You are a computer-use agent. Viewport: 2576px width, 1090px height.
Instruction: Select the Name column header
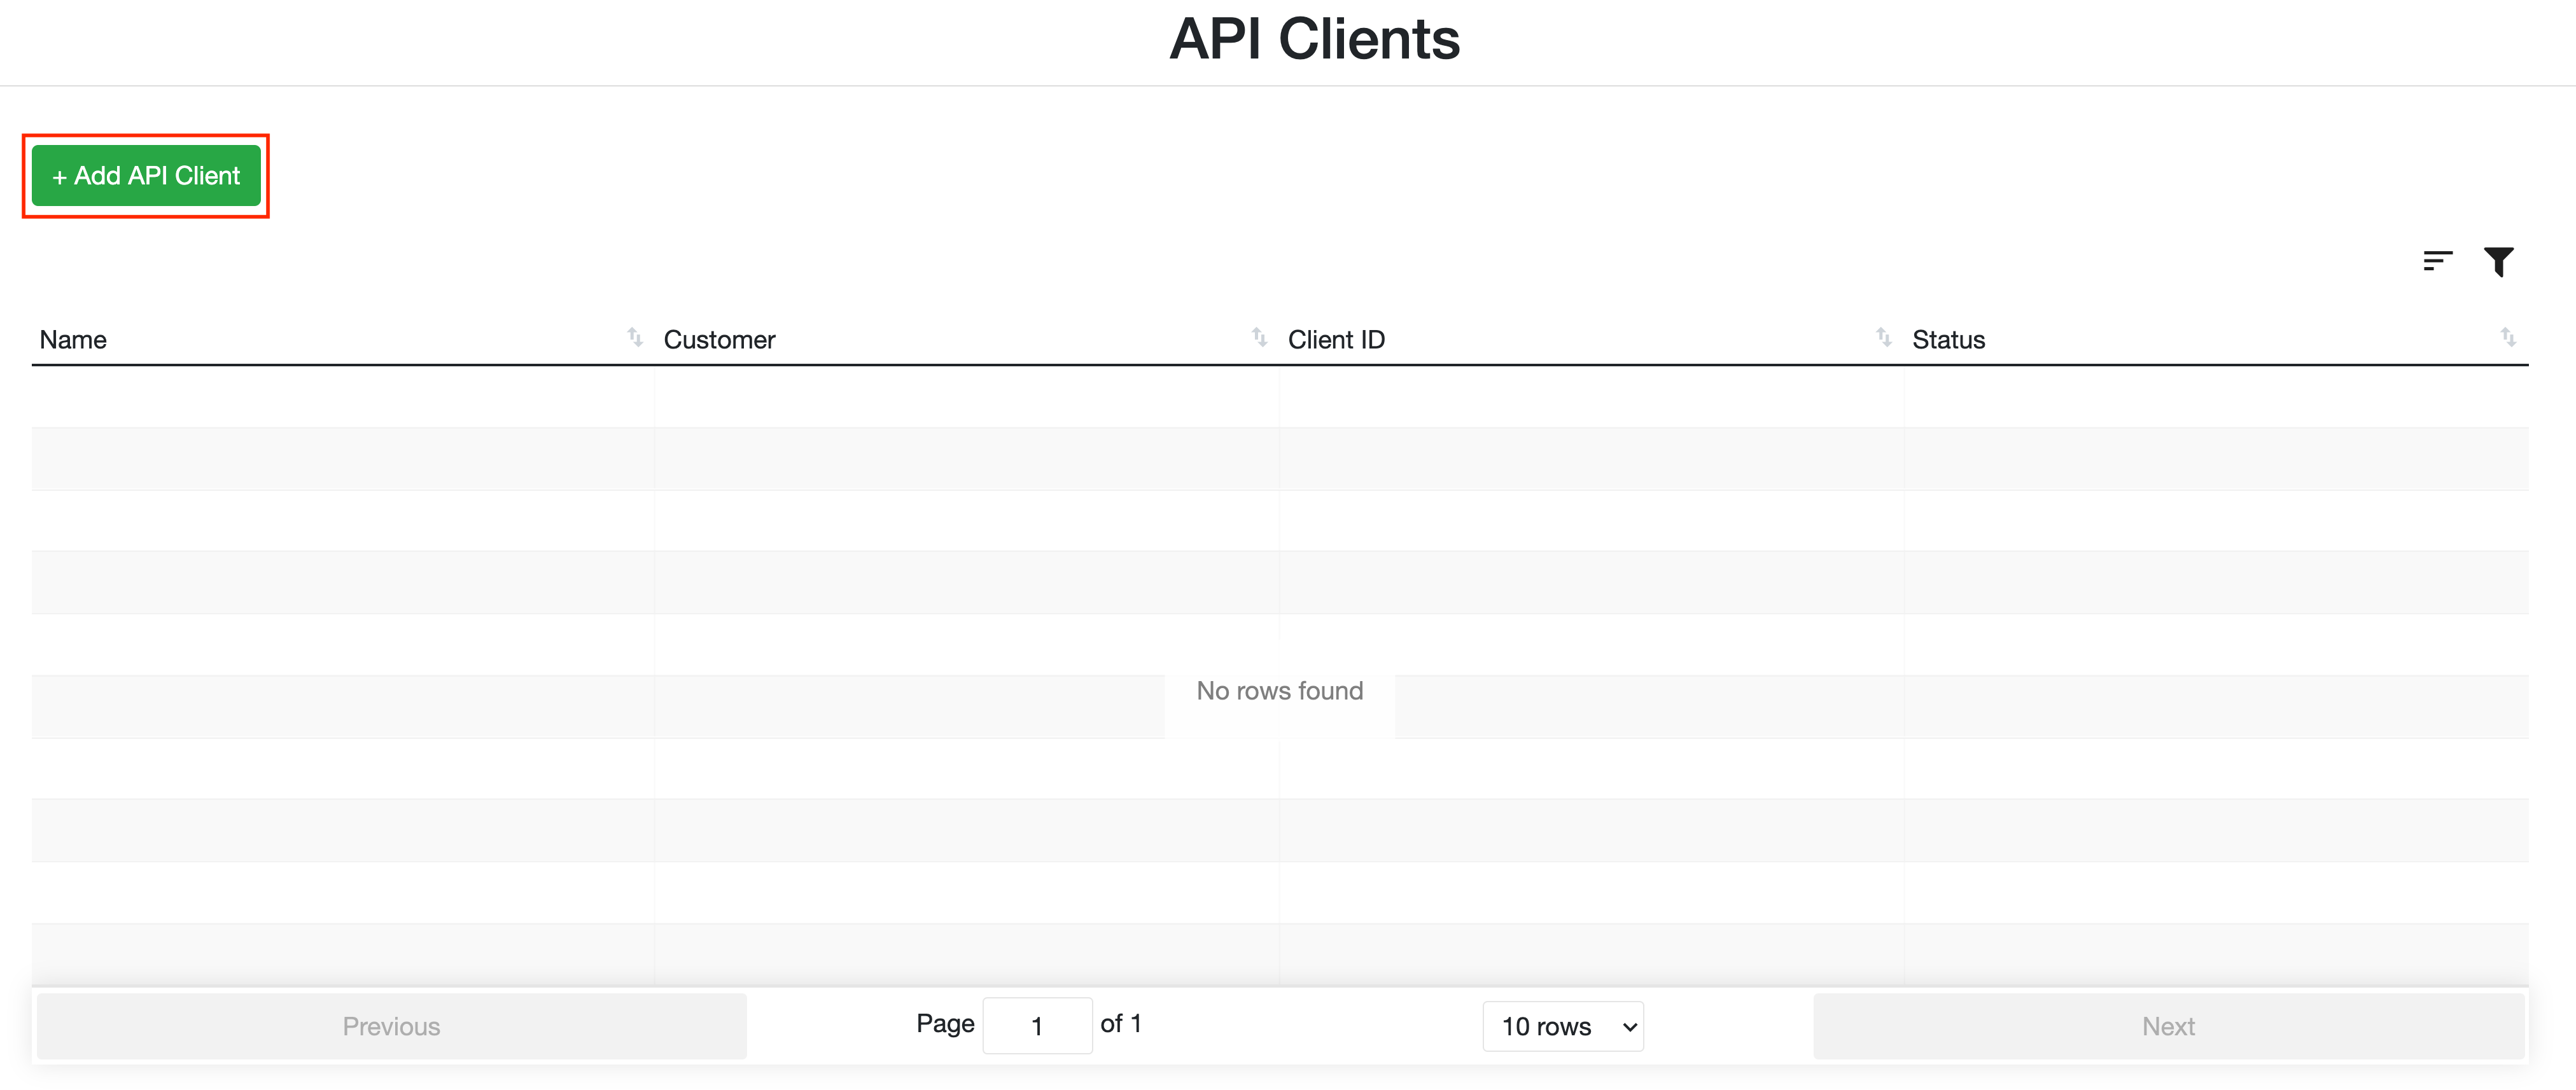point(73,339)
